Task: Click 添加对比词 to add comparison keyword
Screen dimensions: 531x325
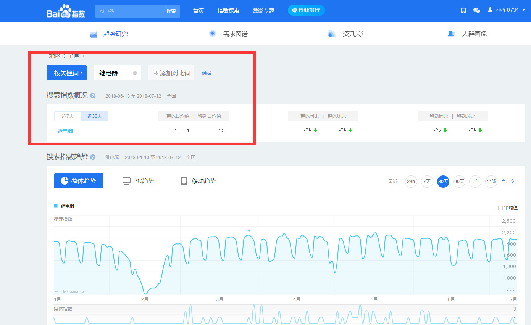Action: pos(171,73)
